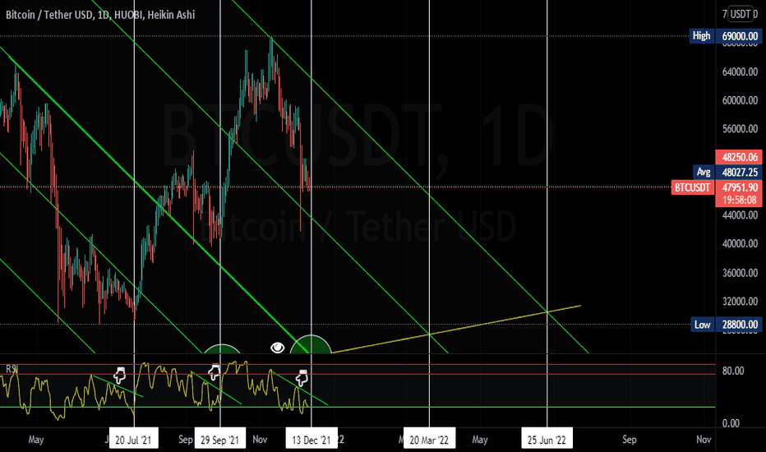Click the High label badge
This screenshot has height=452, width=766.
tap(702, 36)
